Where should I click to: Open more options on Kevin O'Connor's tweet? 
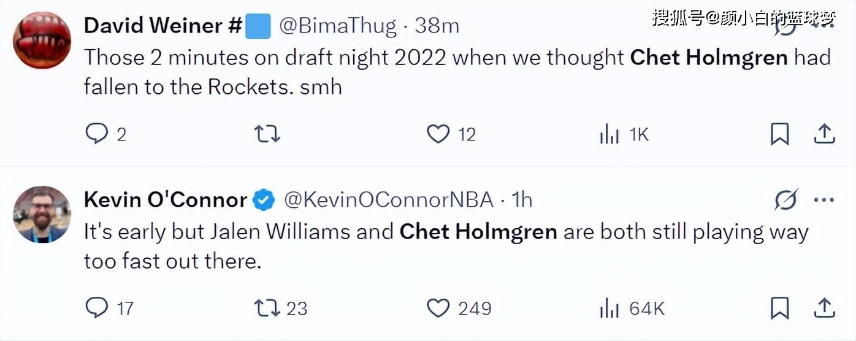pos(824,200)
